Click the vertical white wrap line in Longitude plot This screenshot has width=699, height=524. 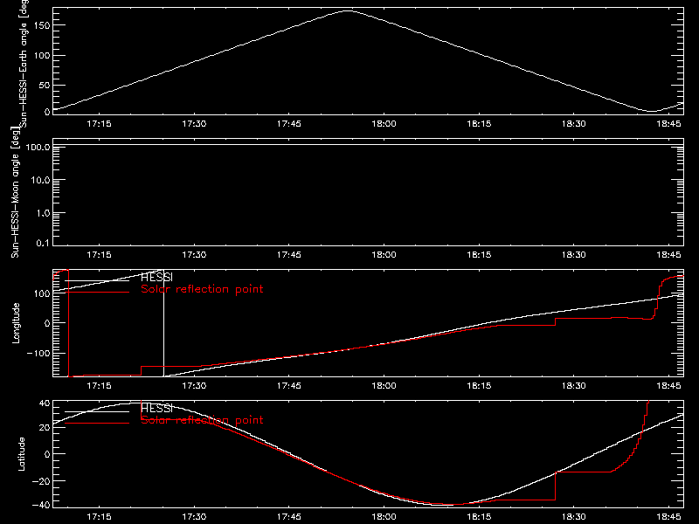(163, 323)
